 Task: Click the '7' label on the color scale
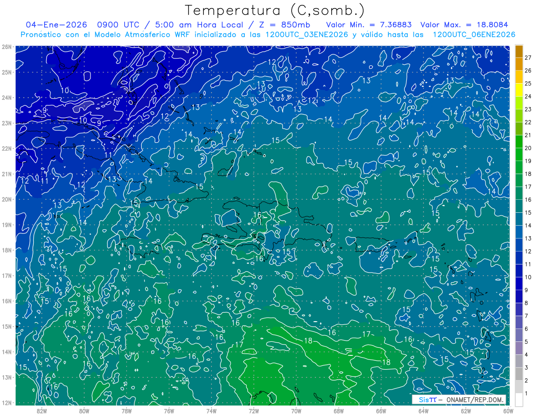(526, 316)
